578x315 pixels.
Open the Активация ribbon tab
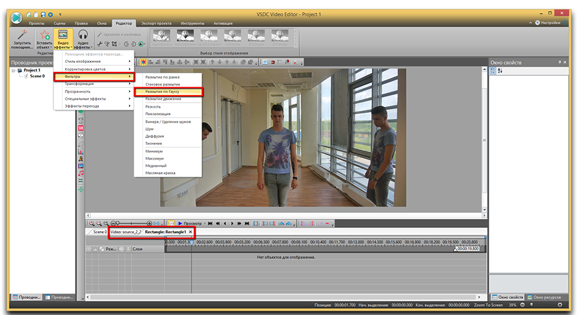click(223, 23)
